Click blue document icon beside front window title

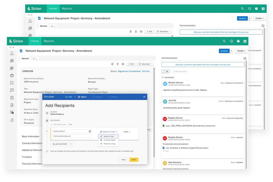point(21,51)
